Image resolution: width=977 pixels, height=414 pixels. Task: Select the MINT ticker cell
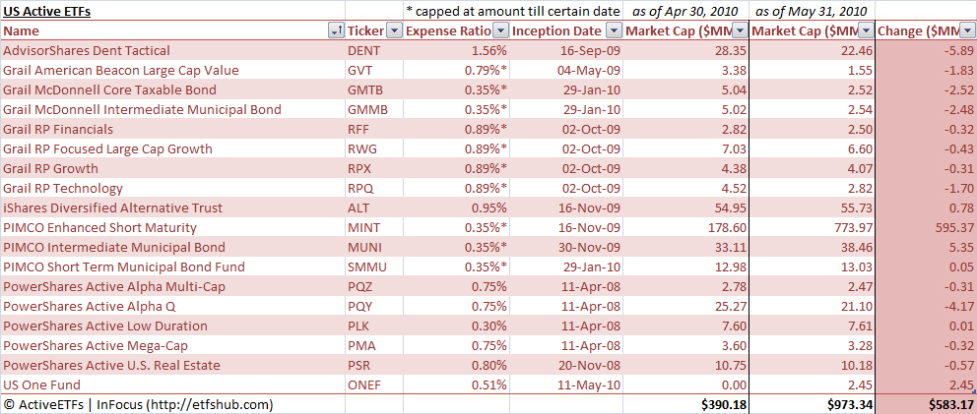pyautogui.click(x=374, y=227)
